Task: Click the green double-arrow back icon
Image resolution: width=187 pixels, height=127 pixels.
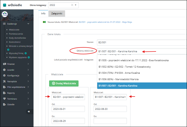Action: pyautogui.click(x=44, y=22)
